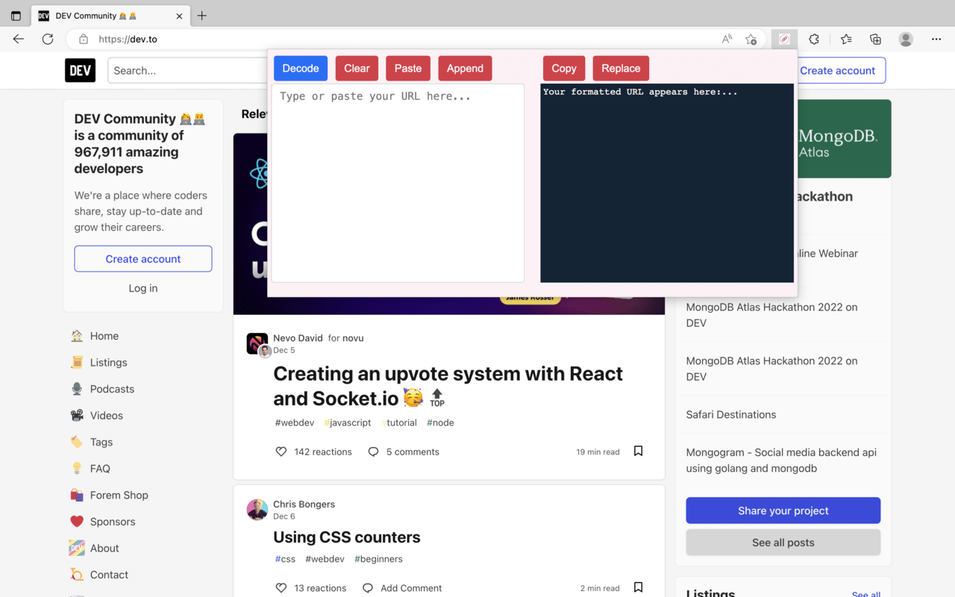This screenshot has height=597, width=955.
Task: Open Contact in the sidebar
Action: pos(109,575)
